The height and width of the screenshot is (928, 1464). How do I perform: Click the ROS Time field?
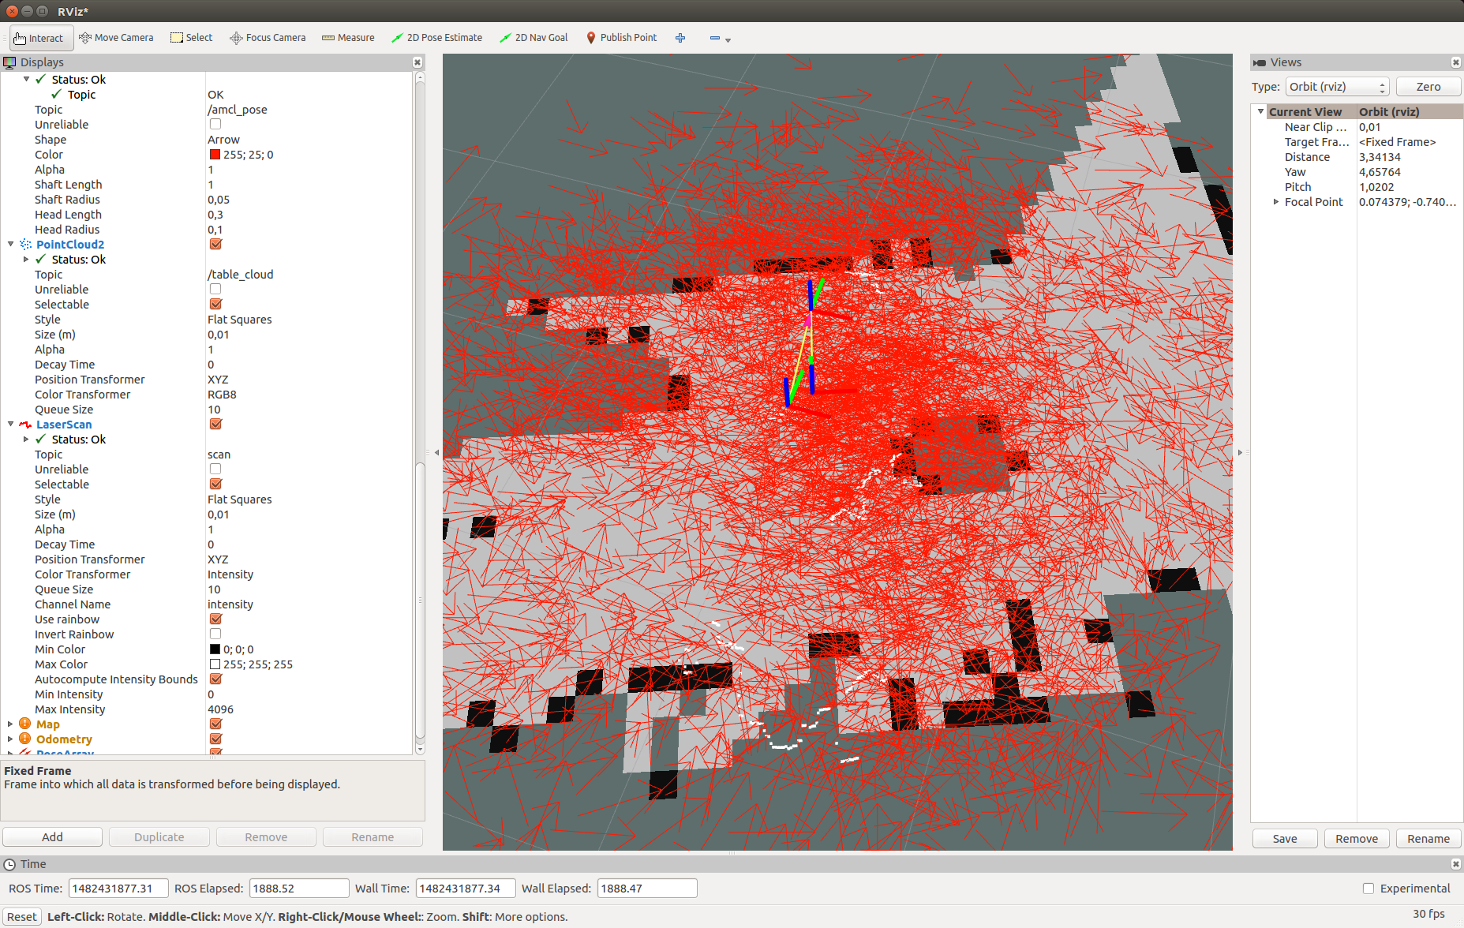[118, 889]
